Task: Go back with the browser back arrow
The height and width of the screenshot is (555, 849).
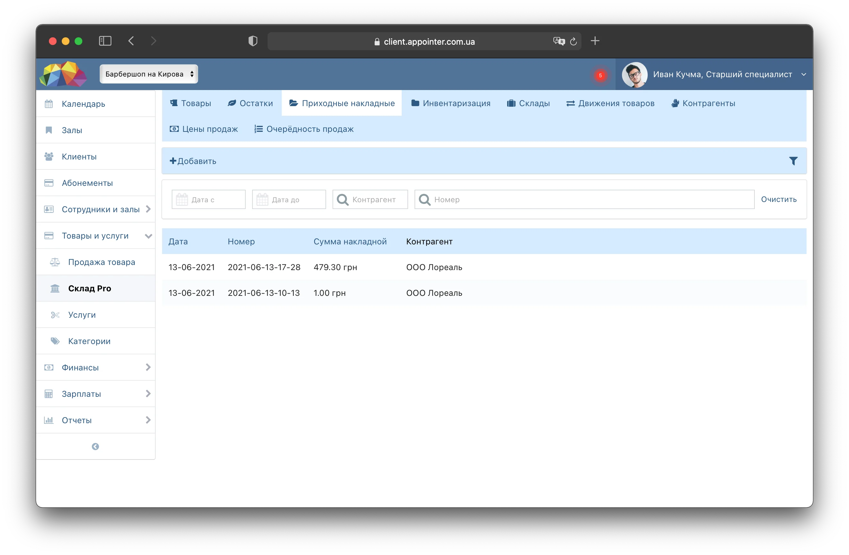Action: click(131, 41)
